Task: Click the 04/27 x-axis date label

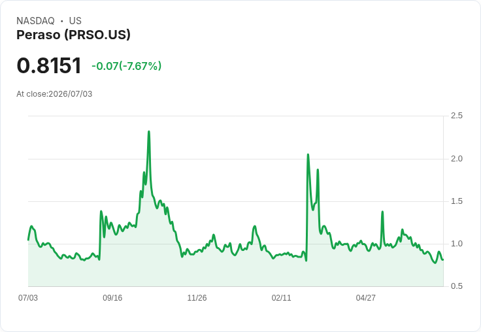Action: coord(366,297)
